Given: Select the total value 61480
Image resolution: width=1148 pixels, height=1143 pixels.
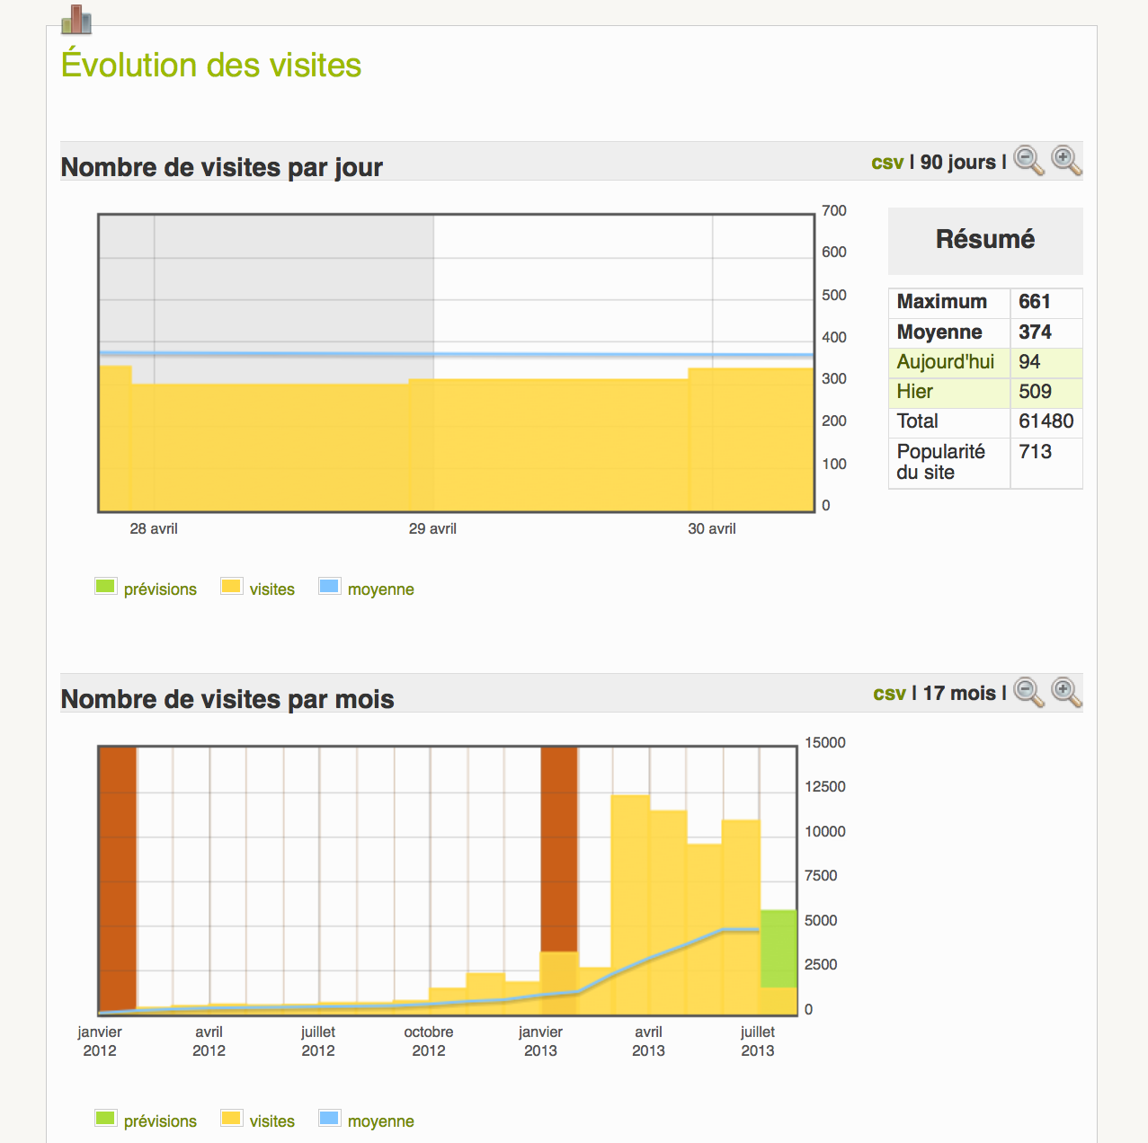Looking at the screenshot, I should pos(1046,421).
